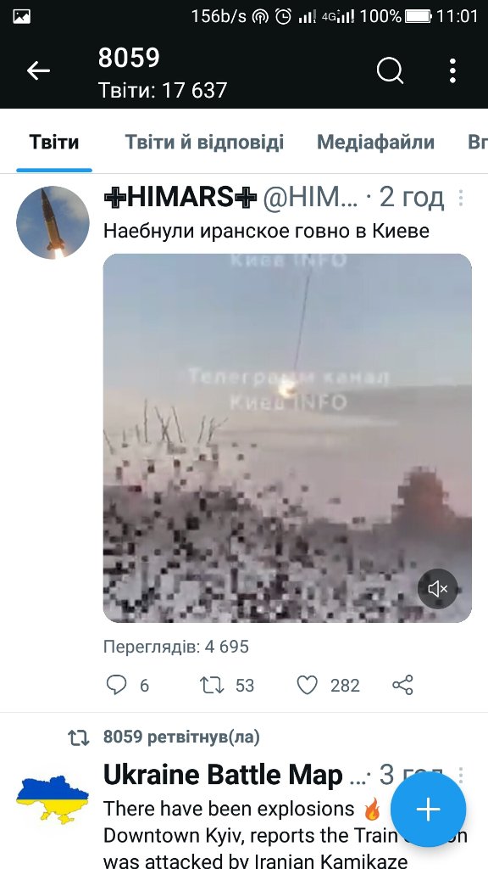Expand options for the HIMARS tweet
This screenshot has width=488, height=869.
tap(460, 198)
